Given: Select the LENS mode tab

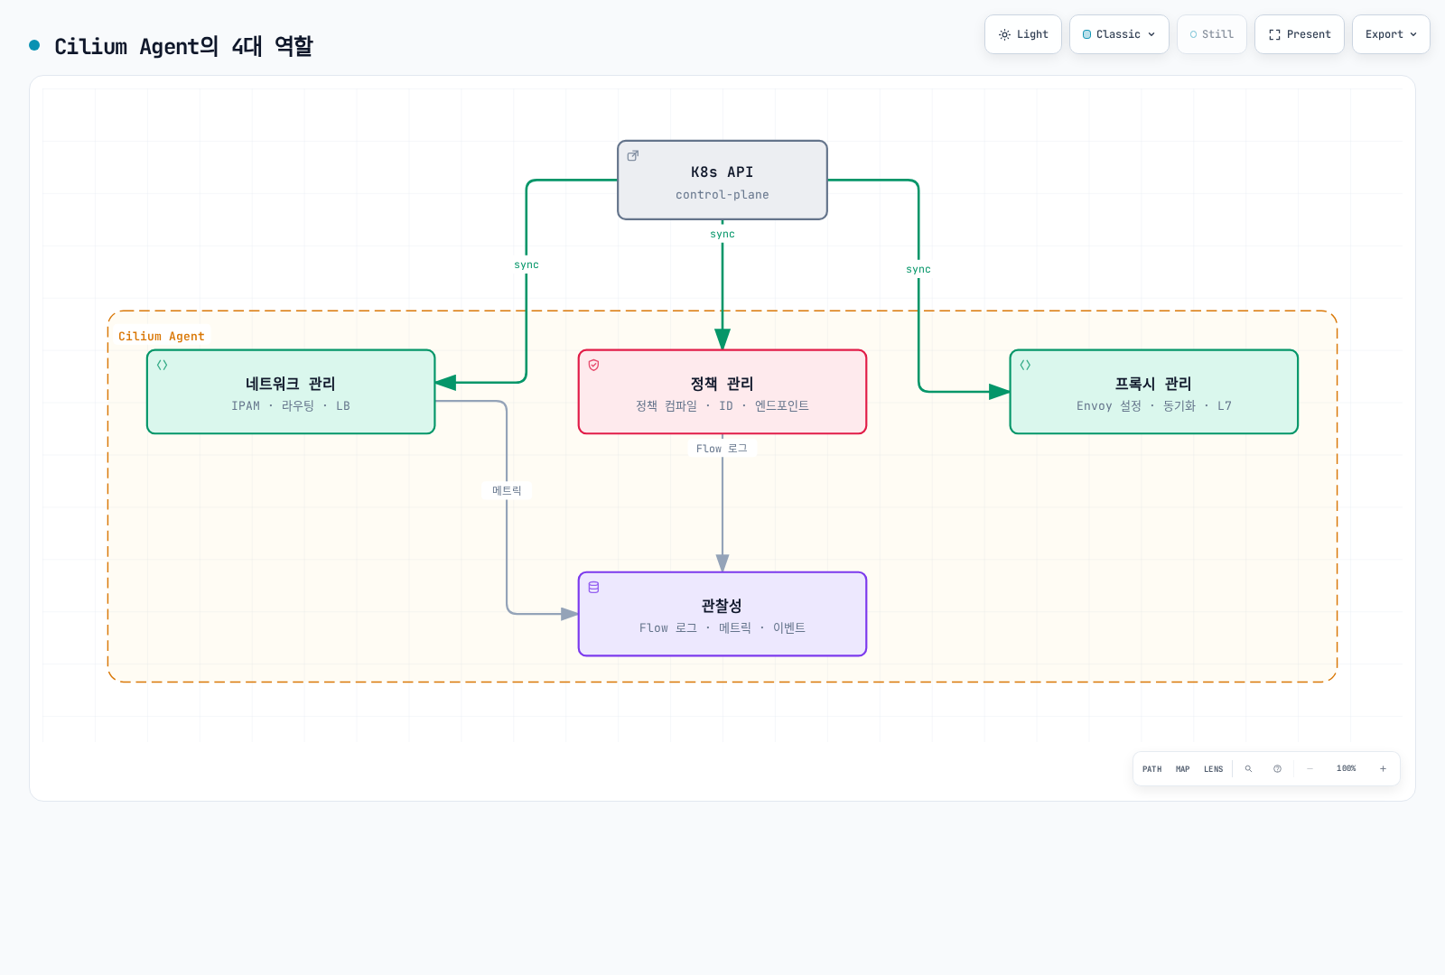Looking at the screenshot, I should (1213, 769).
